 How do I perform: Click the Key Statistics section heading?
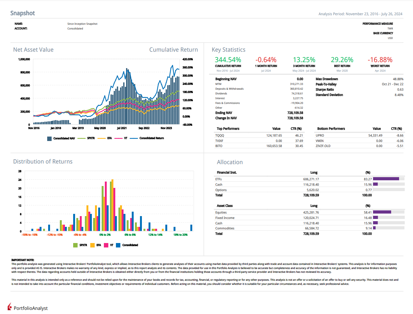[x=228, y=50]
